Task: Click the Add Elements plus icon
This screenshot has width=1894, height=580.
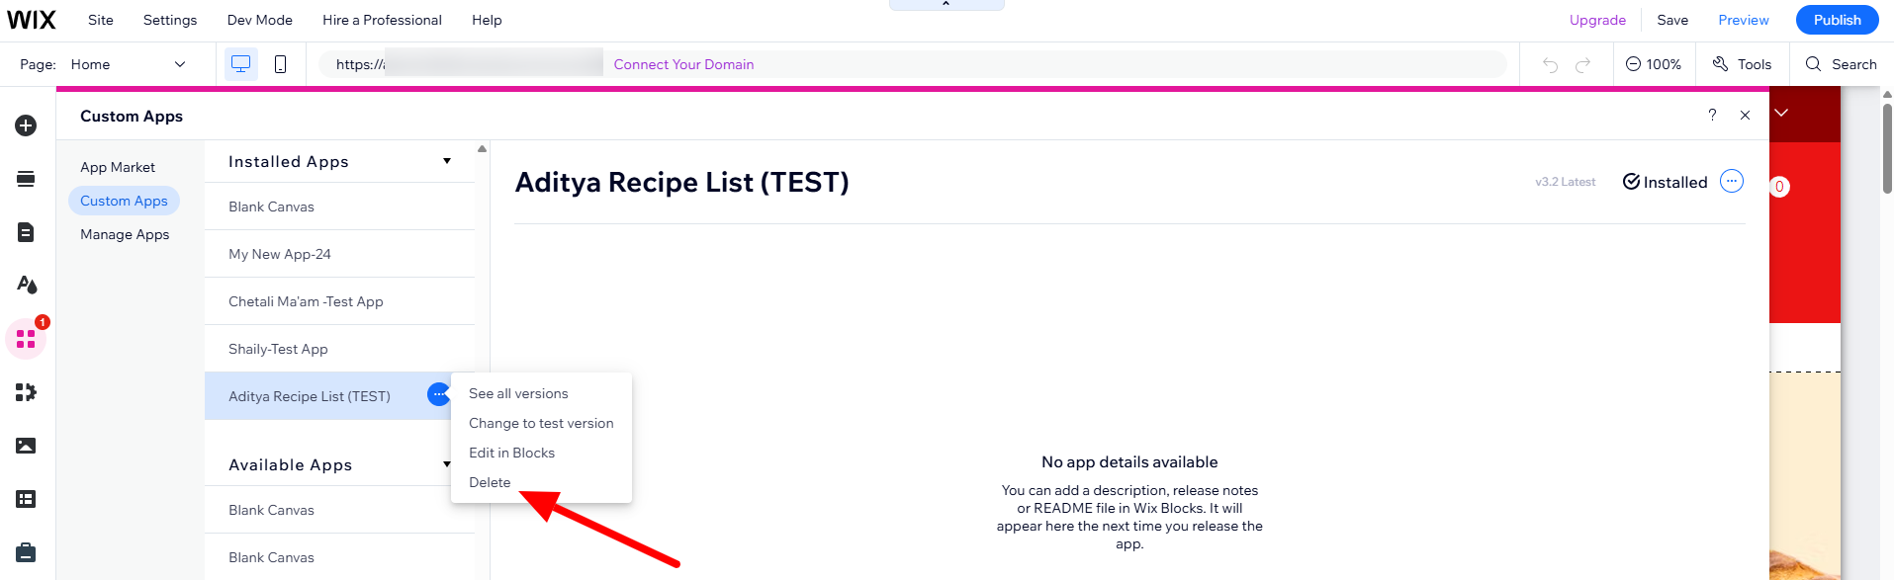Action: 27,125
